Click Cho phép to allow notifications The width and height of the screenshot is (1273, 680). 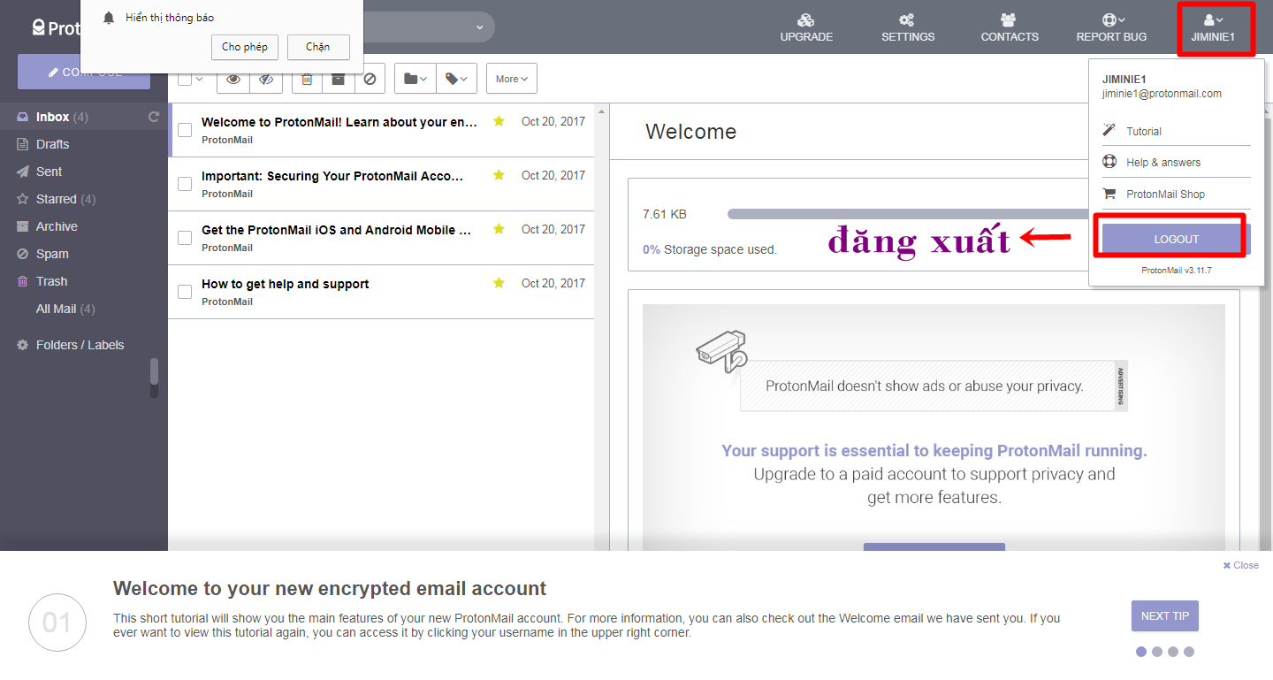click(x=245, y=47)
